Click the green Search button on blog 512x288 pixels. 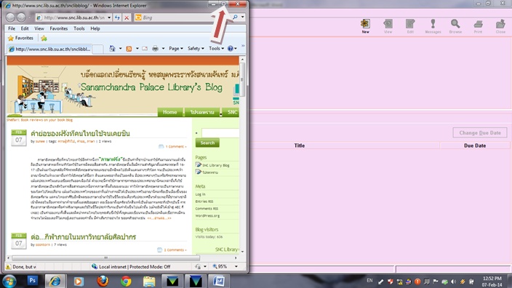pos(207,143)
